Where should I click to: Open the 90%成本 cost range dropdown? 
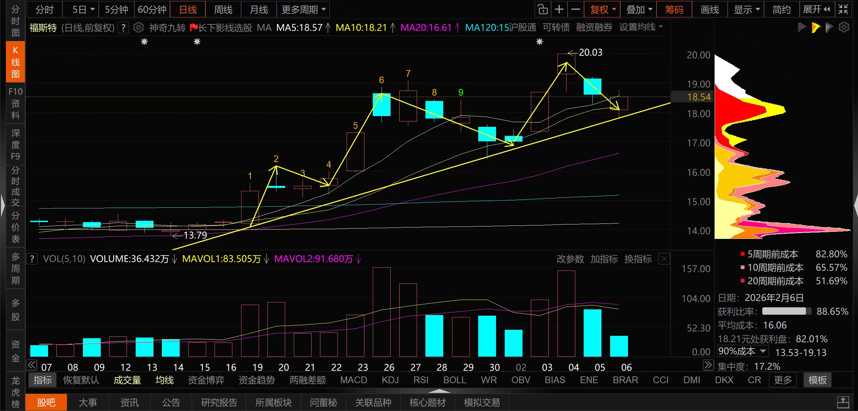click(x=742, y=351)
